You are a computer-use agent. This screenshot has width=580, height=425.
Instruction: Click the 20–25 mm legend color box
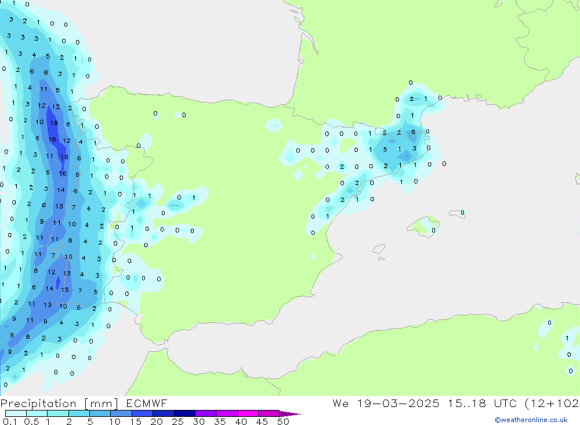[x=164, y=413]
